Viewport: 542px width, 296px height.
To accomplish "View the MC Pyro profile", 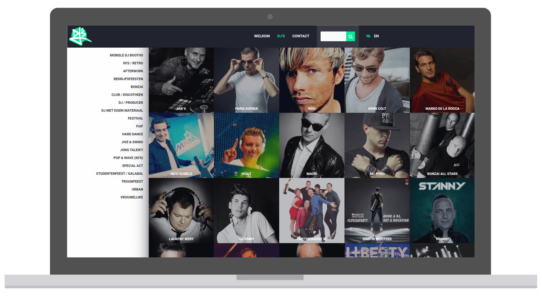I will tap(377, 145).
